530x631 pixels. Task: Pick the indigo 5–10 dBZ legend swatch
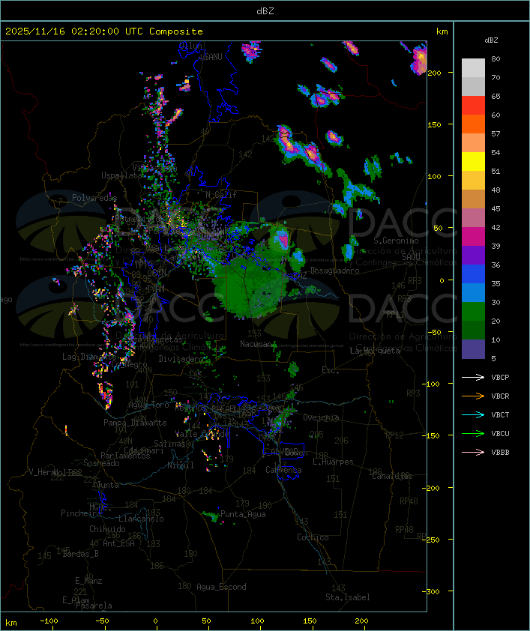coord(473,349)
